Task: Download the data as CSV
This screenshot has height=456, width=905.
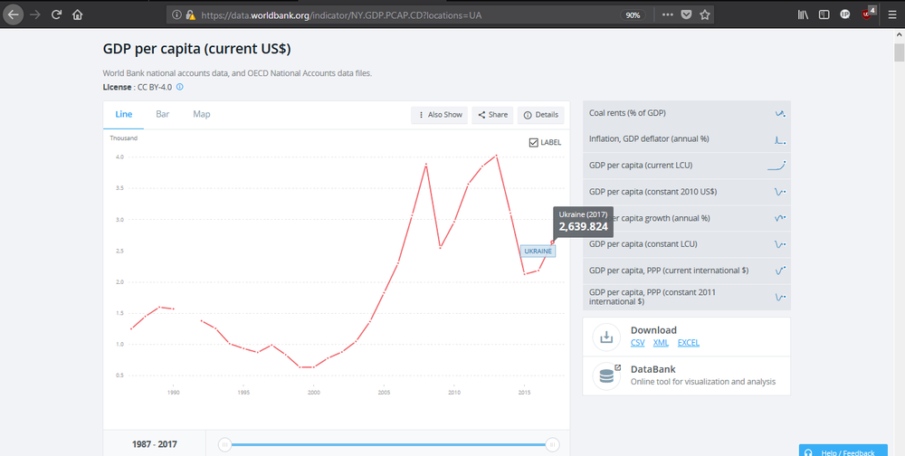Action: coord(637,343)
